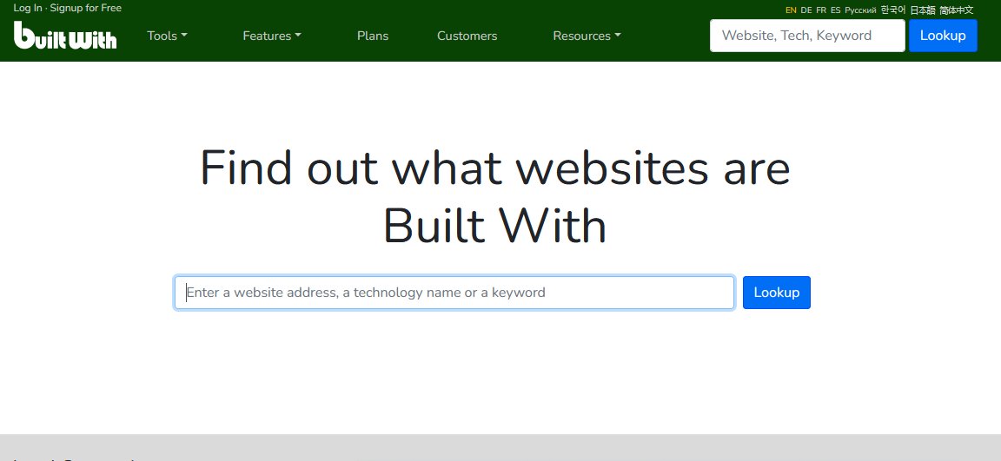
Task: Open the Customers page
Action: click(x=467, y=36)
